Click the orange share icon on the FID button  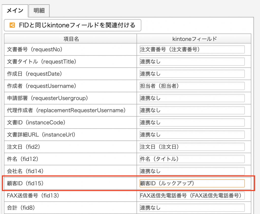12,25
